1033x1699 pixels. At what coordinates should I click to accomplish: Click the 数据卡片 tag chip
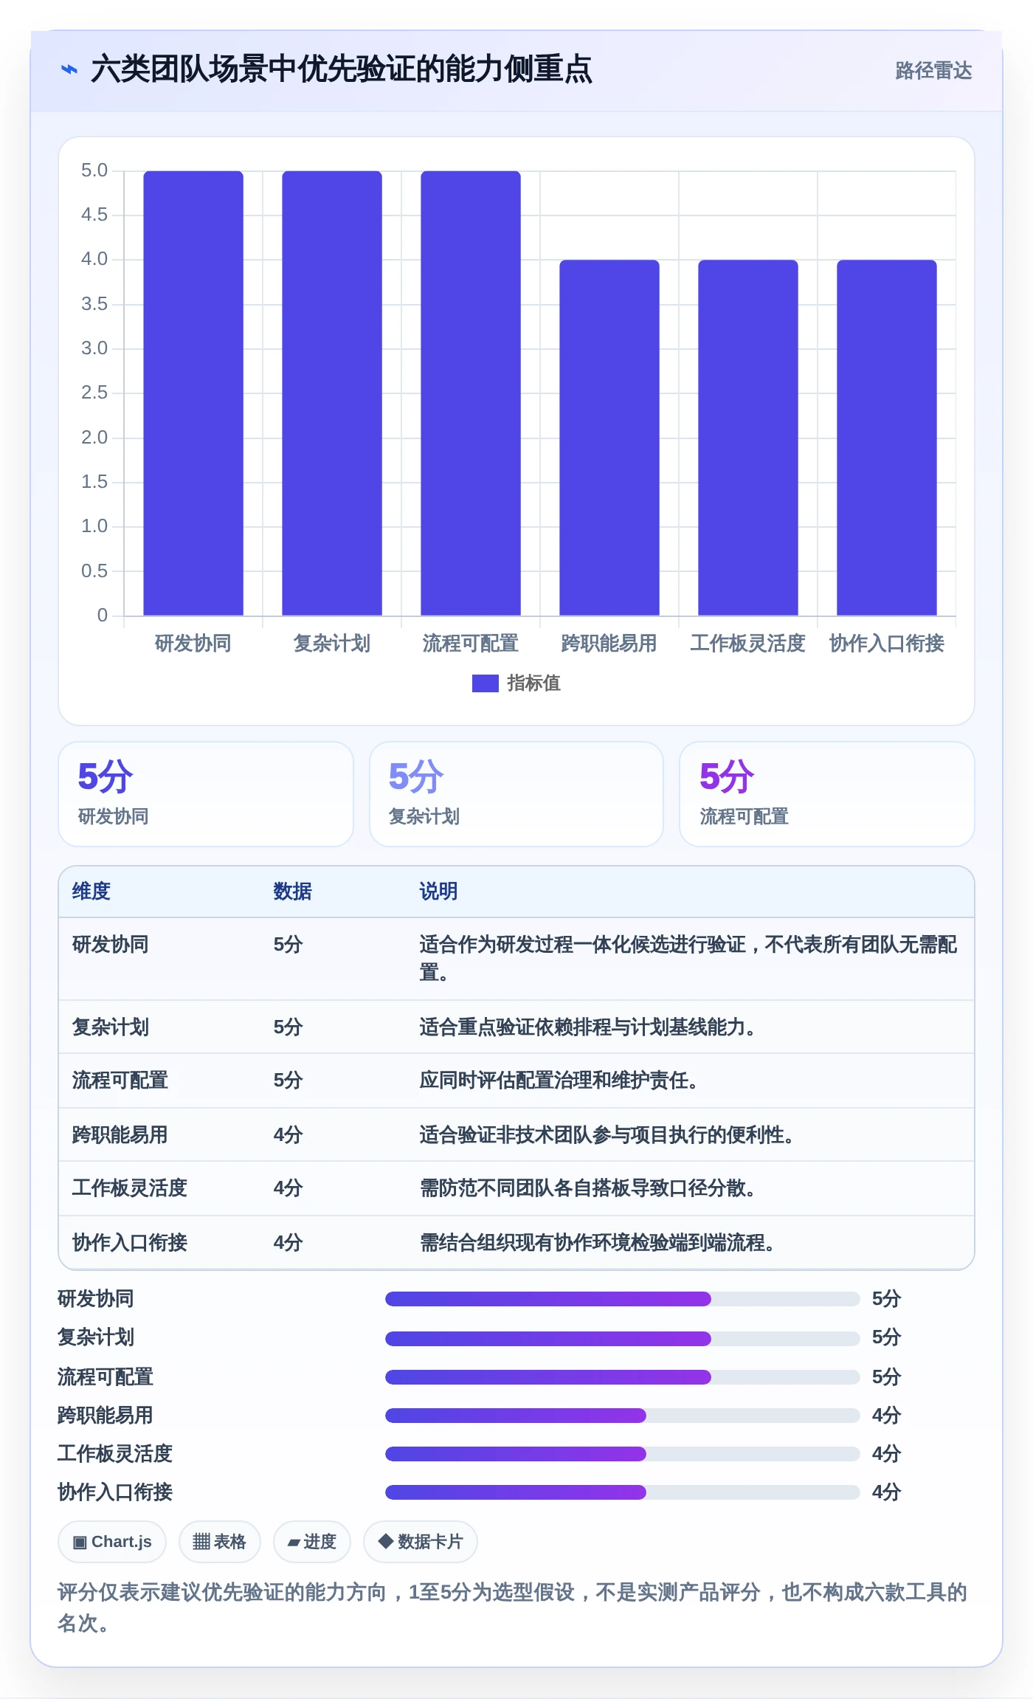pos(421,1542)
